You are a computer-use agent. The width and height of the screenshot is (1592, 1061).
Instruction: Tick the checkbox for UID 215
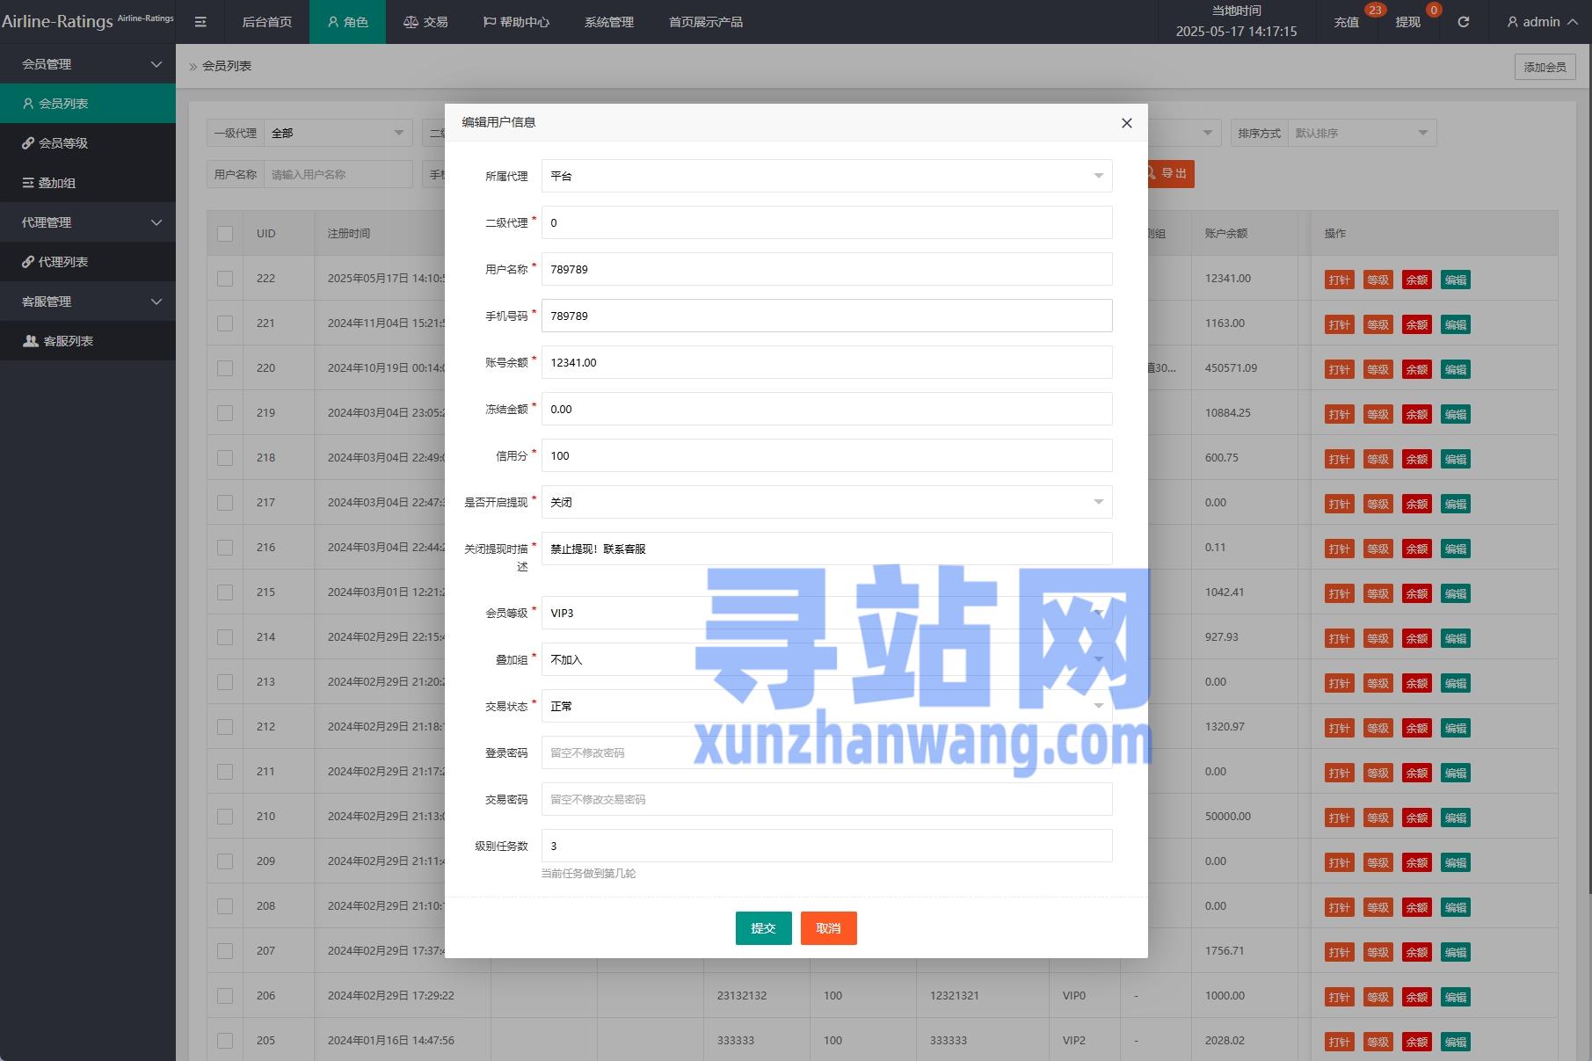[225, 592]
